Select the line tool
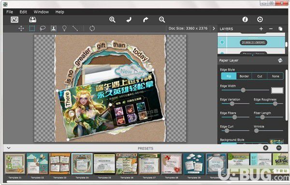This screenshot has width=290, height=185. [75, 28]
